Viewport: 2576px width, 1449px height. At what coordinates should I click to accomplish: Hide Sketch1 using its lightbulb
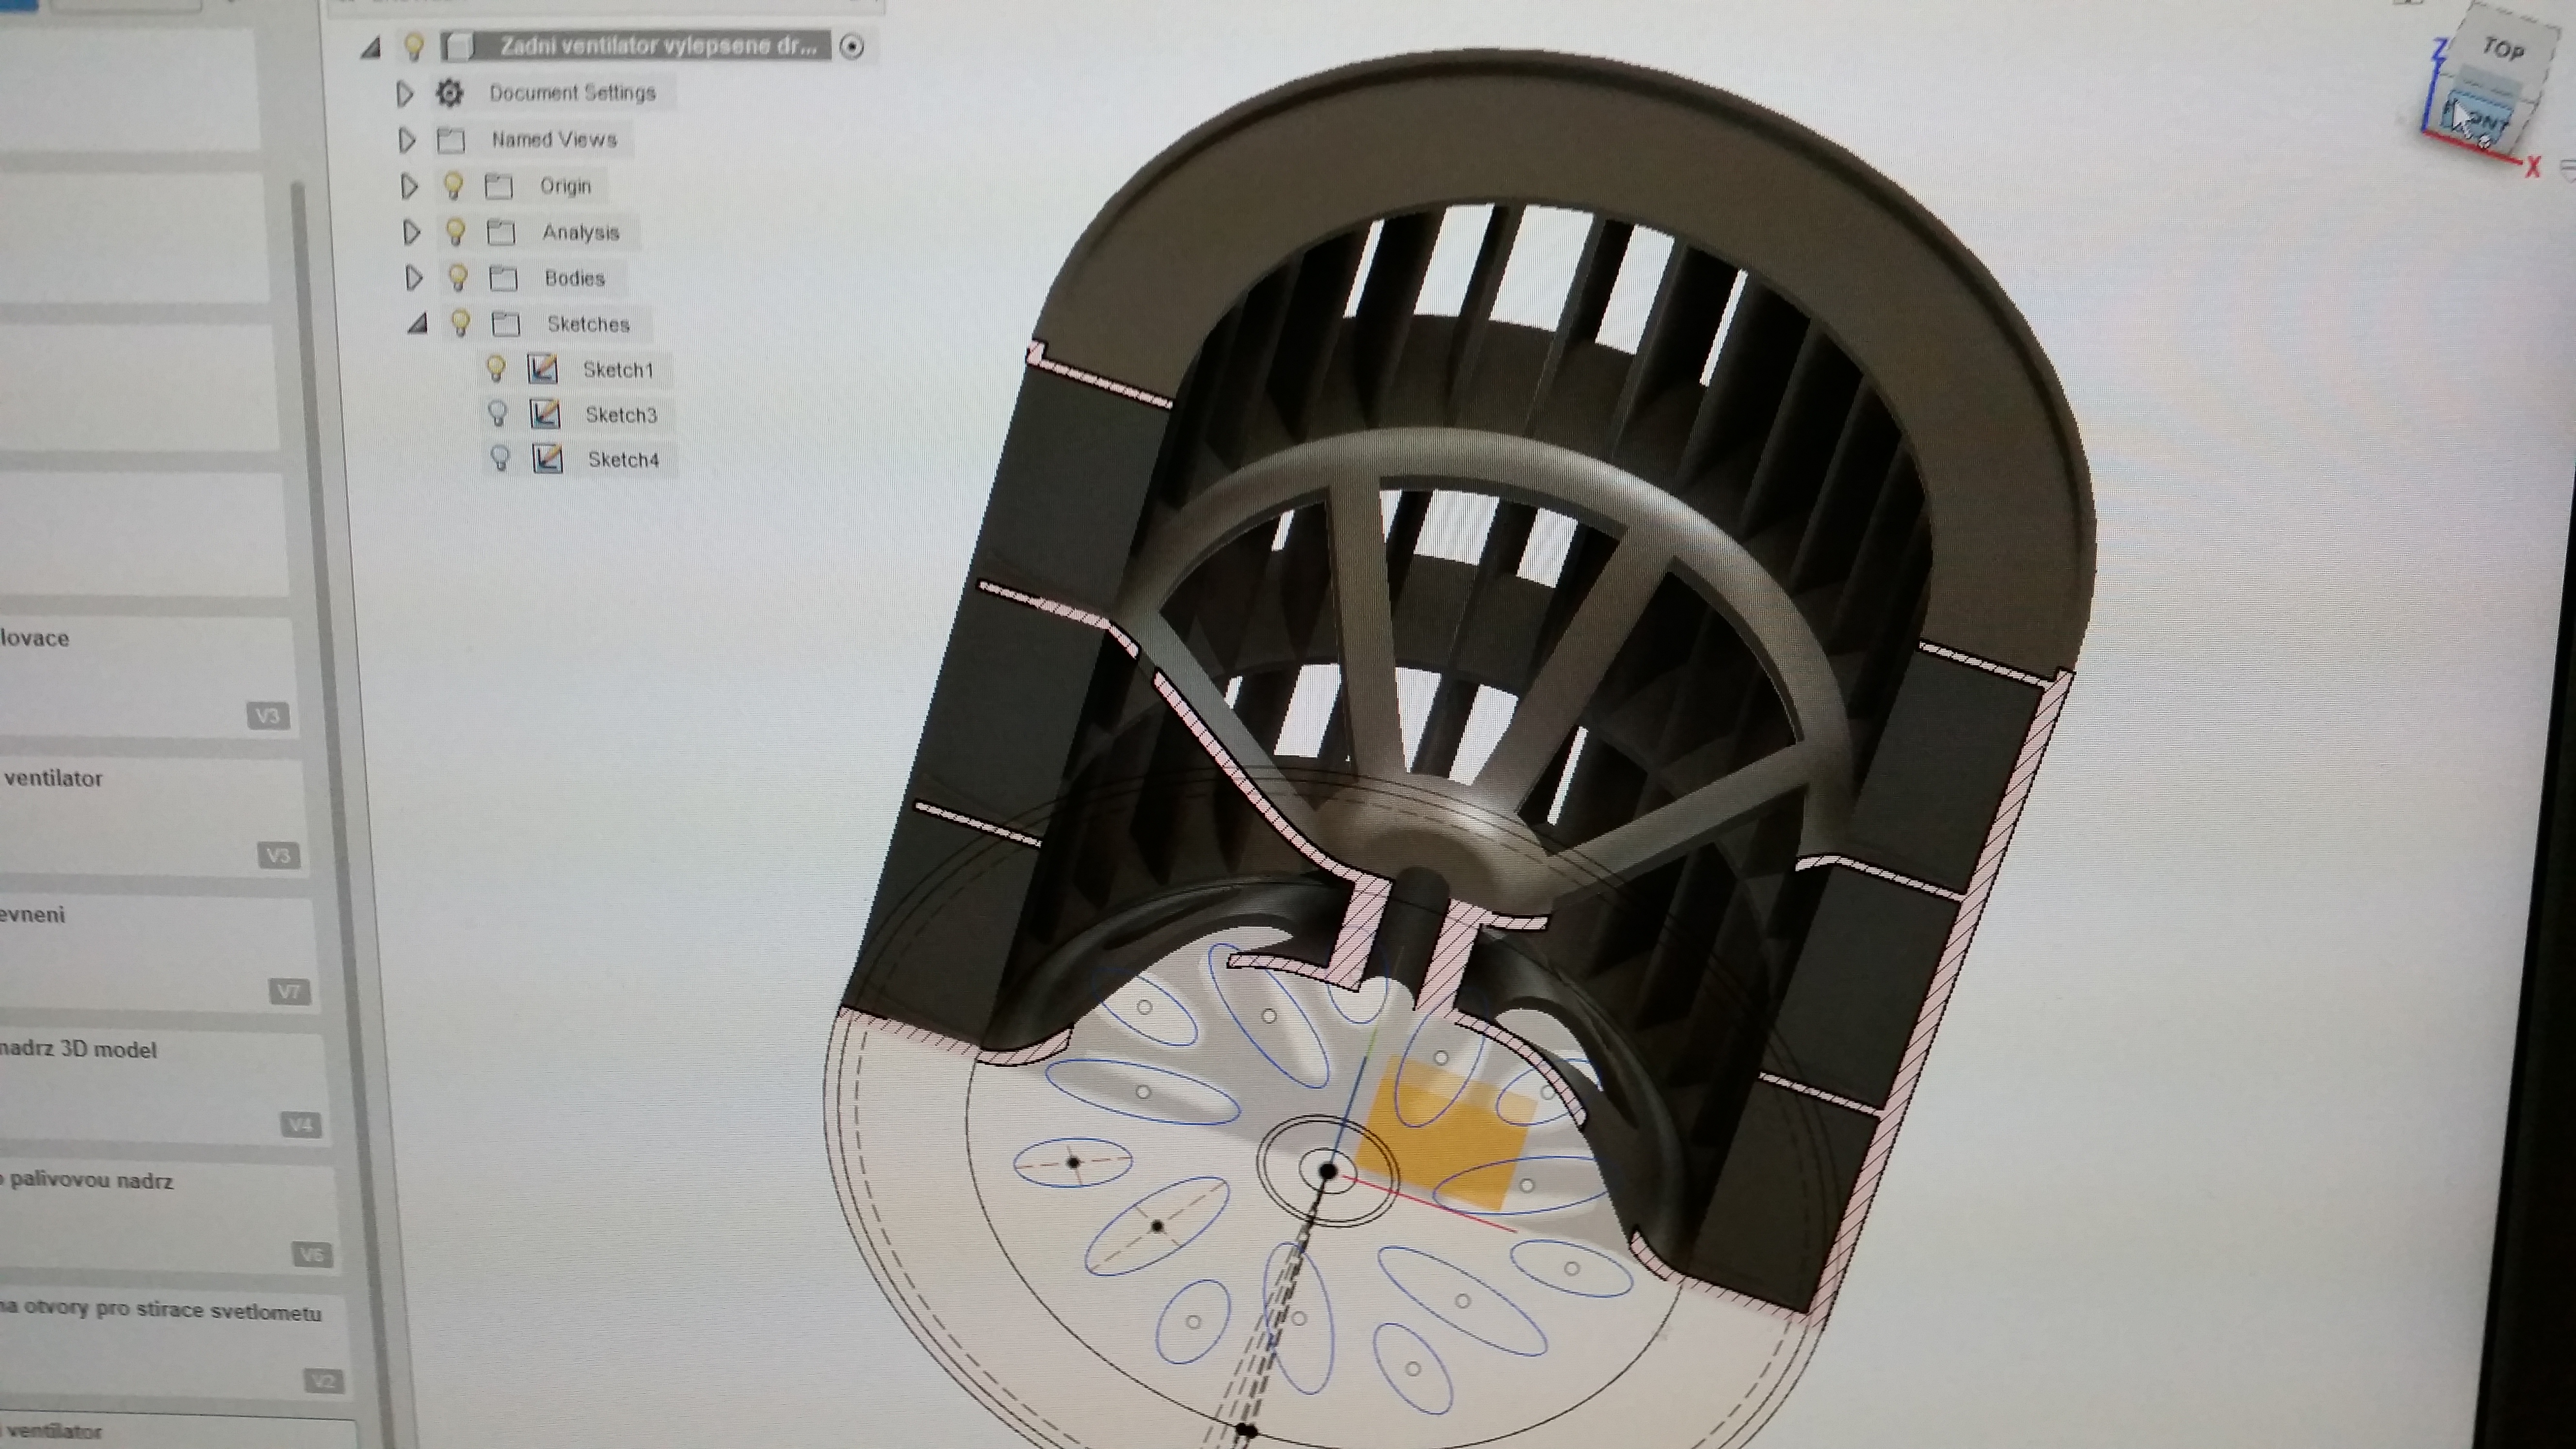pyautogui.click(x=495, y=369)
